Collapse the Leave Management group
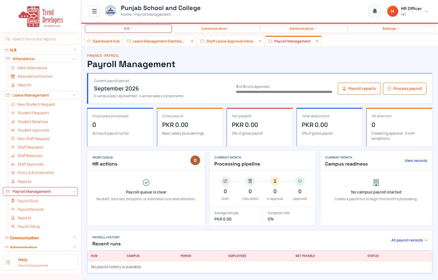This screenshot has height=280, width=438. [x=74, y=95]
